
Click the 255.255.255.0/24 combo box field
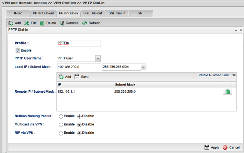[x=122, y=67]
